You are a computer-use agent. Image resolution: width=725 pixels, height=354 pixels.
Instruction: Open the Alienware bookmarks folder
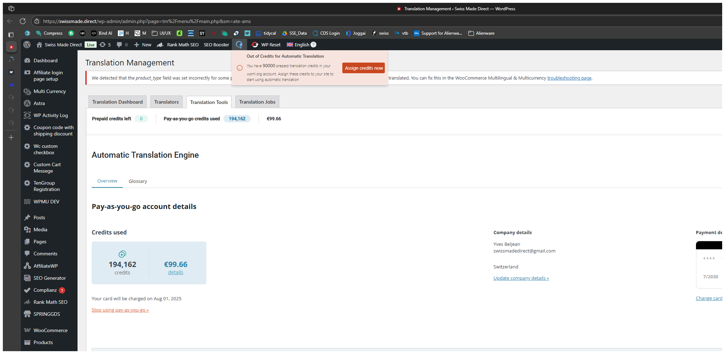coord(481,33)
